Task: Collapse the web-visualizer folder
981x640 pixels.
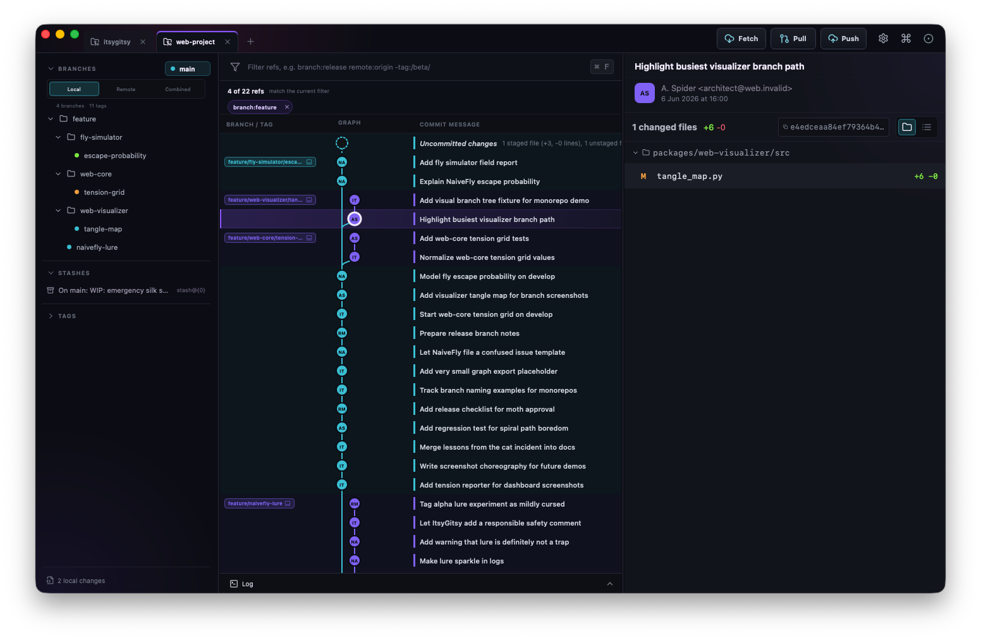Action: 58,211
